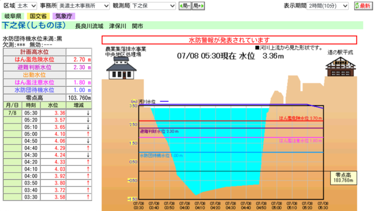Image resolution: width=376 pixels, height=211 pixels.
Task: Click the down arrow in 04:50 row
Action: 88,141
